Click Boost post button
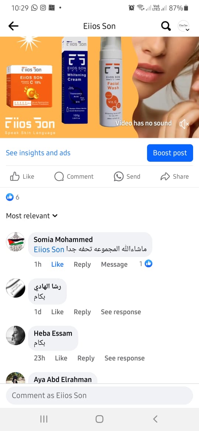This screenshot has width=199, height=431. [x=170, y=153]
